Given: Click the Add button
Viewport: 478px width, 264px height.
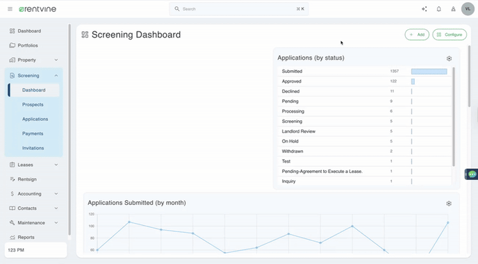Looking at the screenshot, I should tap(417, 35).
